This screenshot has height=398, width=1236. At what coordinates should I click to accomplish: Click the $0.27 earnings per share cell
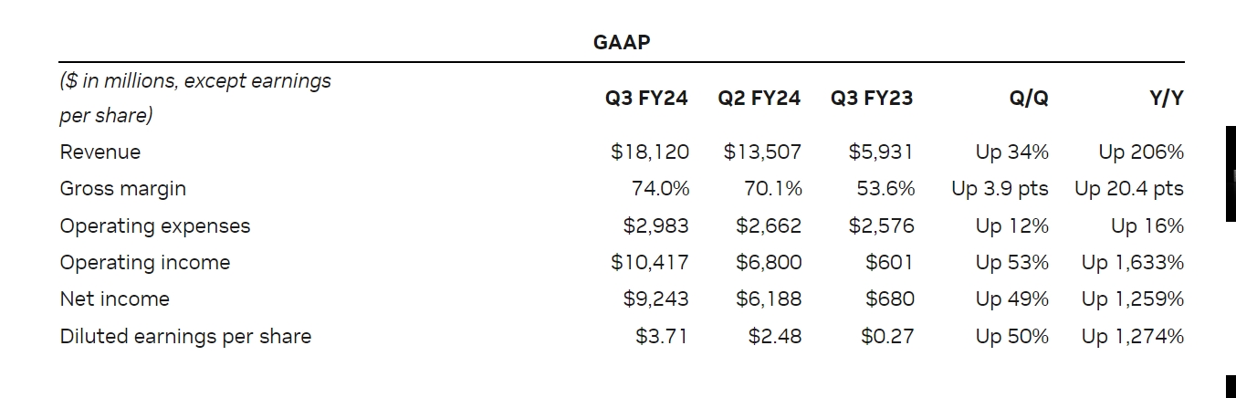pyautogui.click(x=887, y=337)
